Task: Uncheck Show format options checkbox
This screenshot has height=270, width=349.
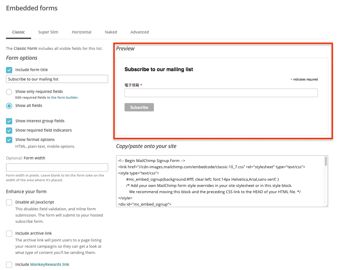Action: [x=9, y=140]
